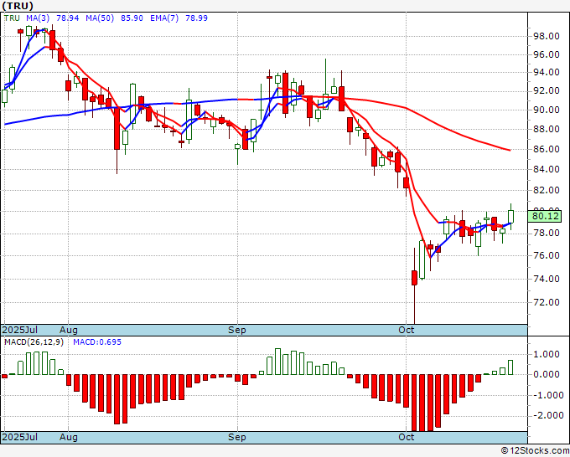
Task: Click the 88.00 price axis label
Action: [x=546, y=129]
